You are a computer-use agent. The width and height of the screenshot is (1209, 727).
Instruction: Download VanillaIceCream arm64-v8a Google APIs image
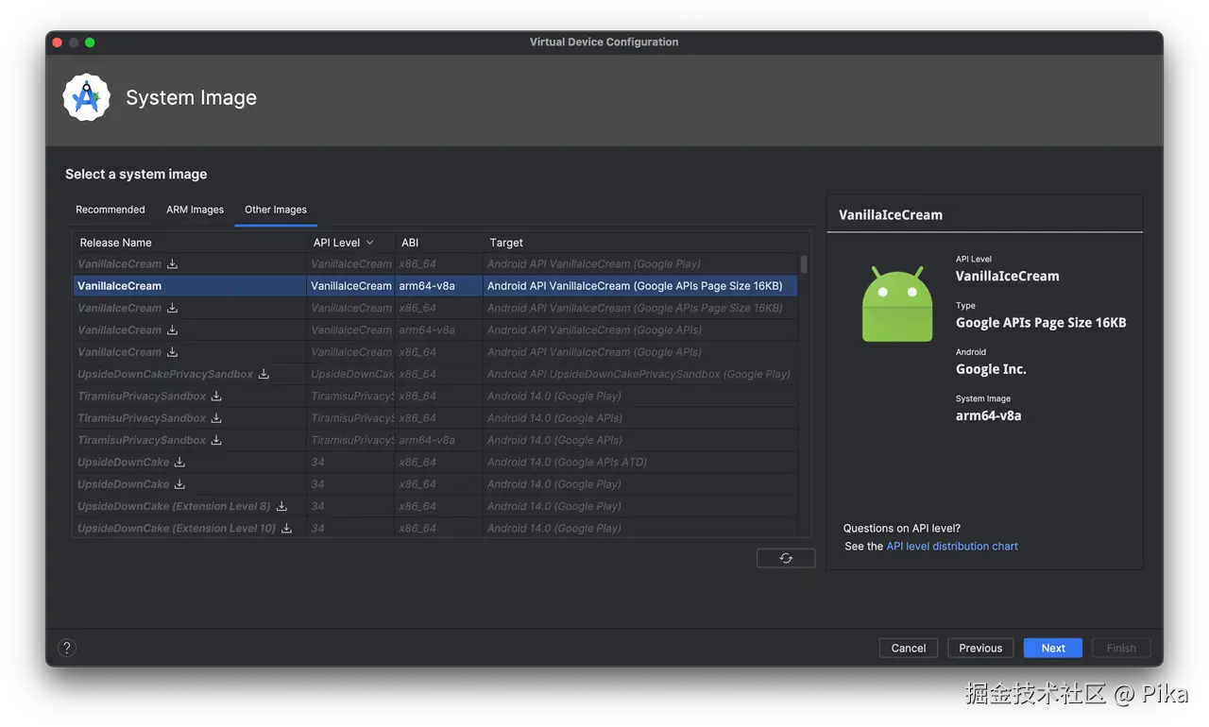[x=172, y=330]
